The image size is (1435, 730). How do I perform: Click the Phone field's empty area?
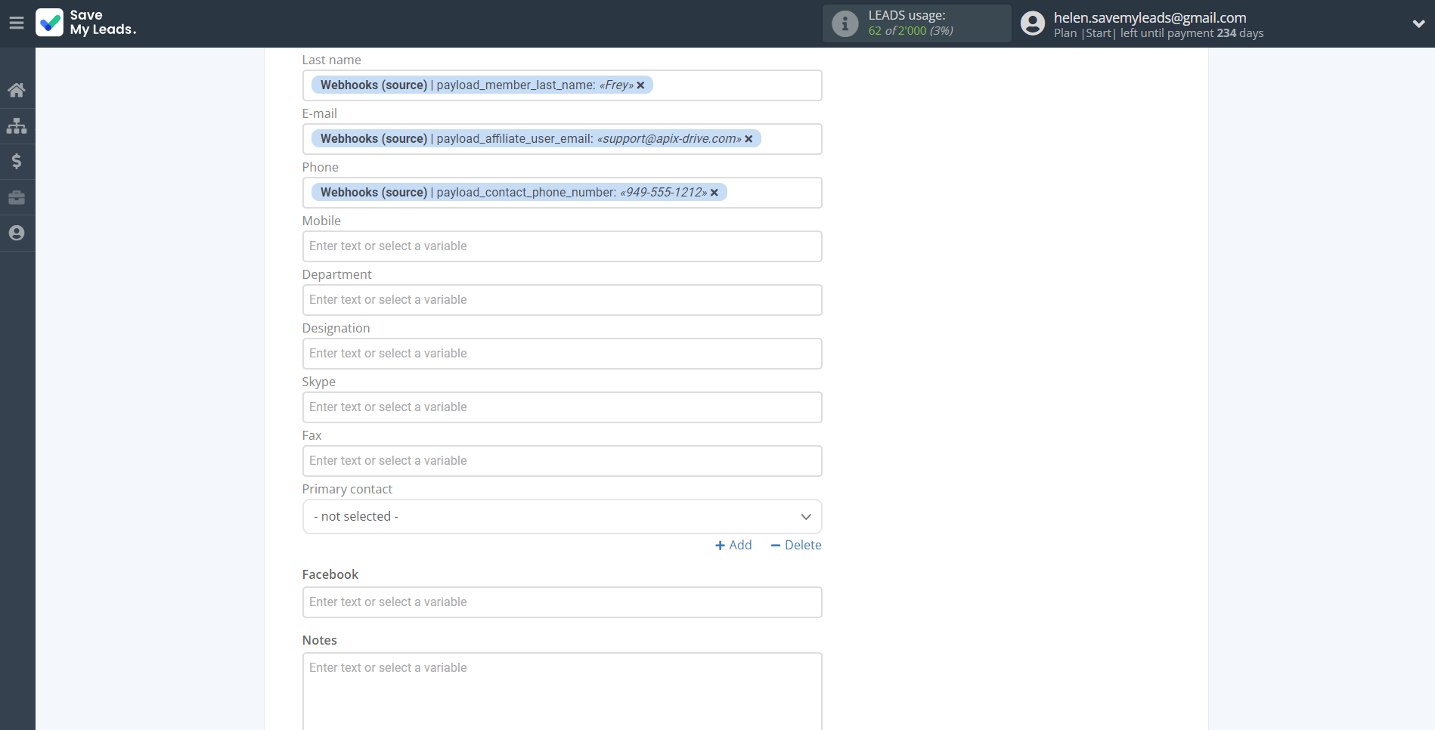774,193
